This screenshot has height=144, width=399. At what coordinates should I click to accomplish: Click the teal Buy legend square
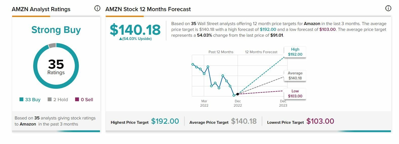22,99
